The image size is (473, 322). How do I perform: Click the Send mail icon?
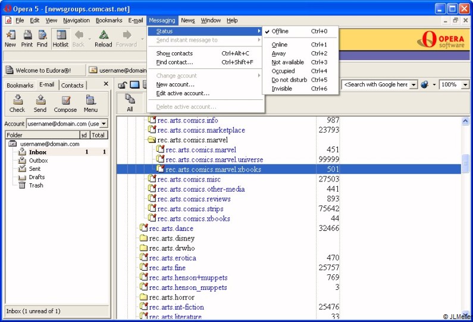click(40, 104)
